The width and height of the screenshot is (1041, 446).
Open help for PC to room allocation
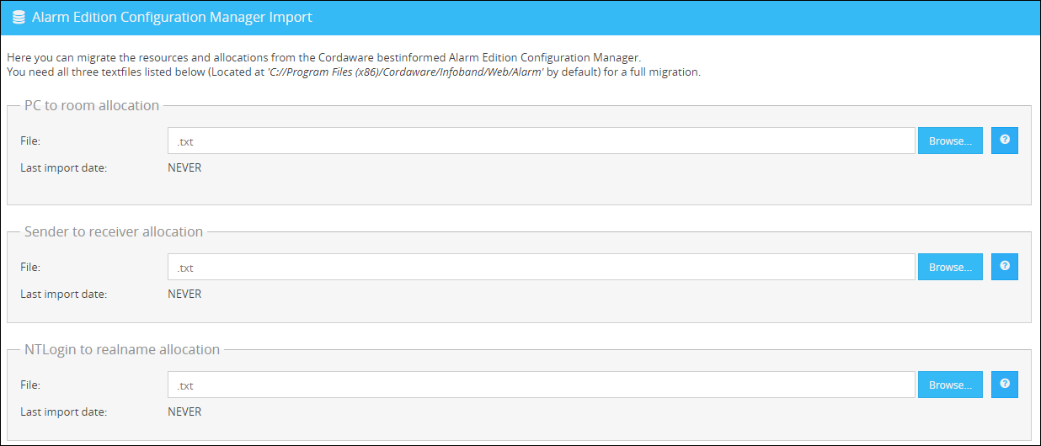pyautogui.click(x=1004, y=141)
